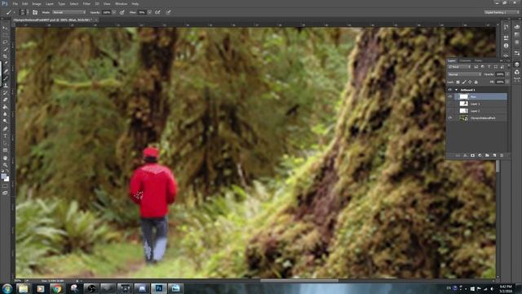Click the new adjustment layer icon
Viewport: 522px width, 294px height.
[480, 155]
